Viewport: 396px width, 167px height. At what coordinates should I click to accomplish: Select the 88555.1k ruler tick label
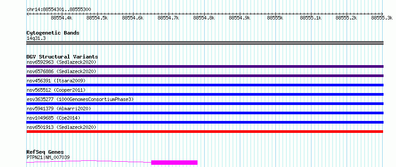311,18
